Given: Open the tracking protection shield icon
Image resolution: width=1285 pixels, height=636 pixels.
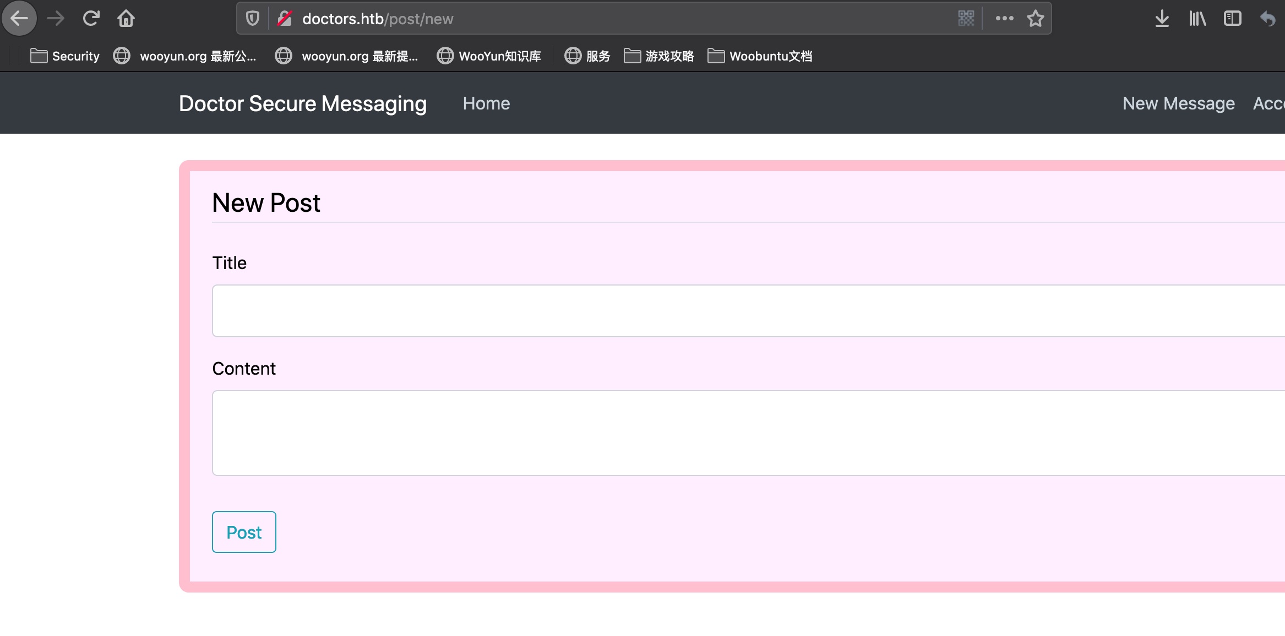Looking at the screenshot, I should (x=253, y=19).
